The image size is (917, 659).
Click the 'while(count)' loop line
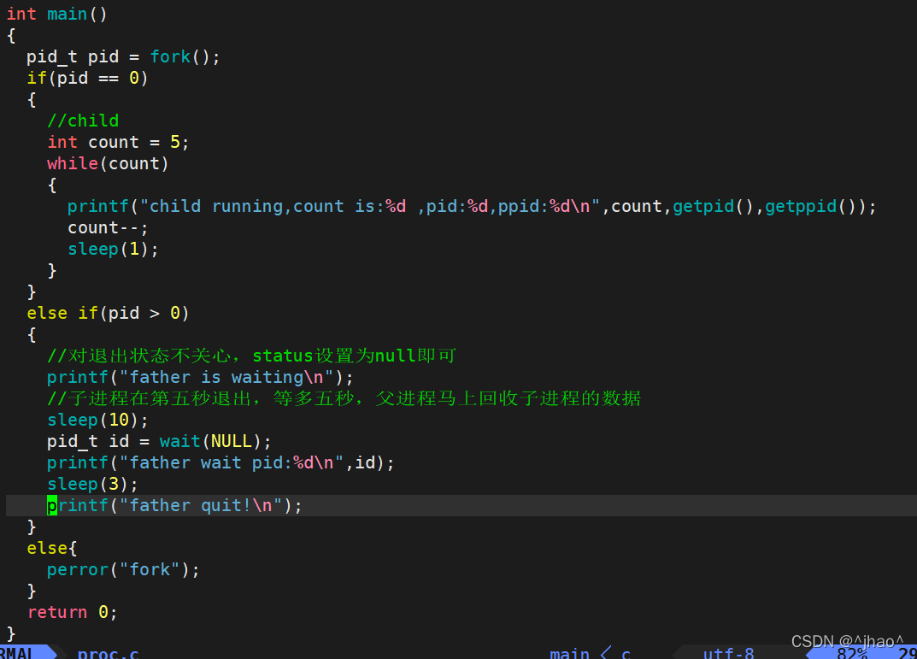[x=108, y=163]
